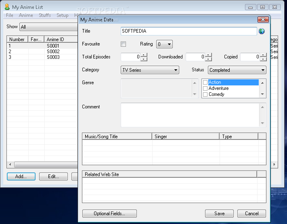287x224 pixels.
Task: Open the Stuffs menu
Action: point(45,15)
